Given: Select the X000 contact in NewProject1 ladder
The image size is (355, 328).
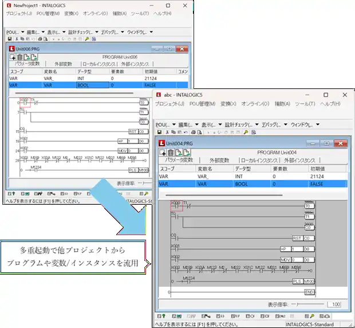Looking at the screenshot, I should tap(25, 103).
